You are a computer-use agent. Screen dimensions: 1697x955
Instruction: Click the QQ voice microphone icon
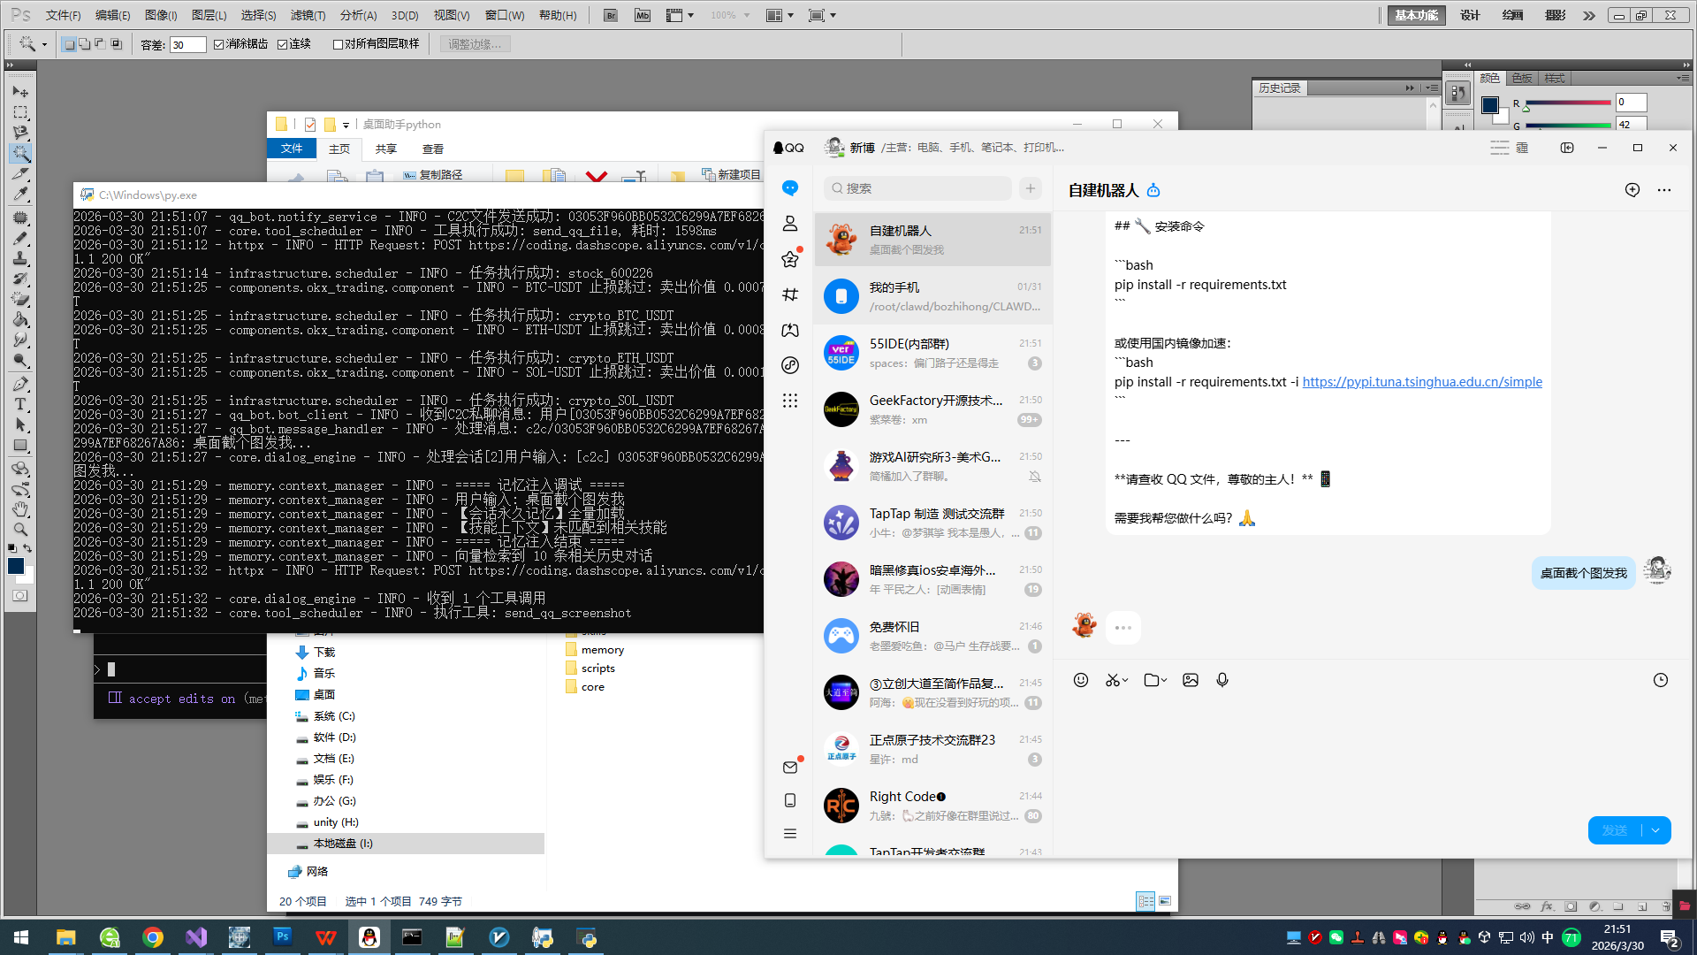pos(1222,680)
